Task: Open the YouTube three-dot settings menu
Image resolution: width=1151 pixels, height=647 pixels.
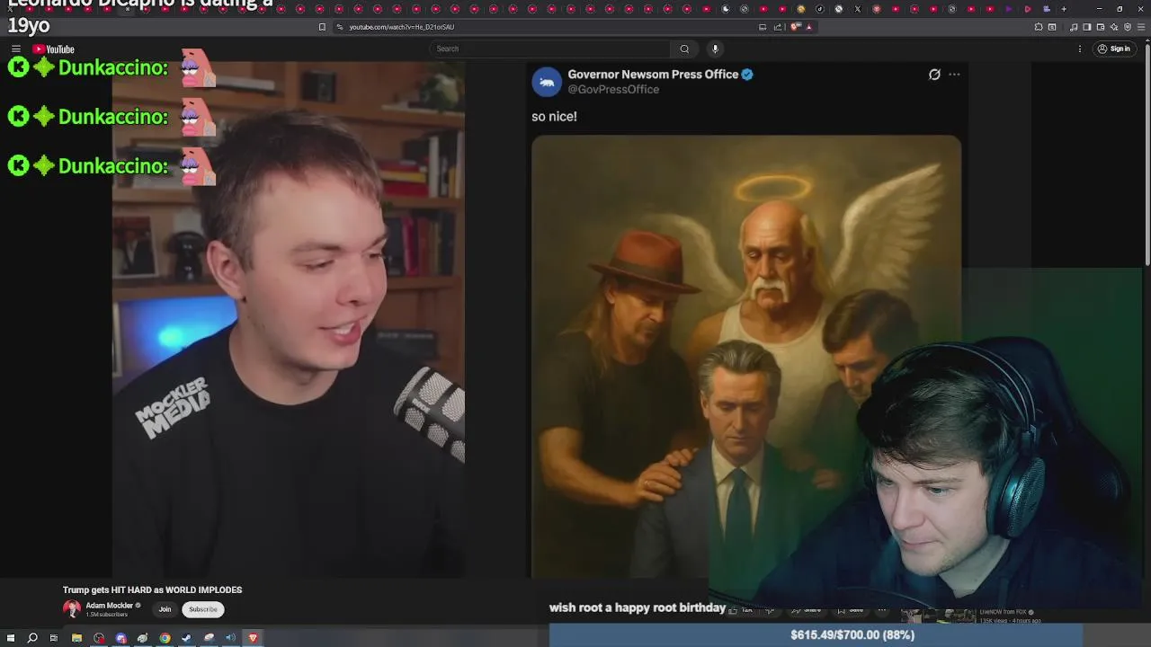Action: coord(1080,49)
